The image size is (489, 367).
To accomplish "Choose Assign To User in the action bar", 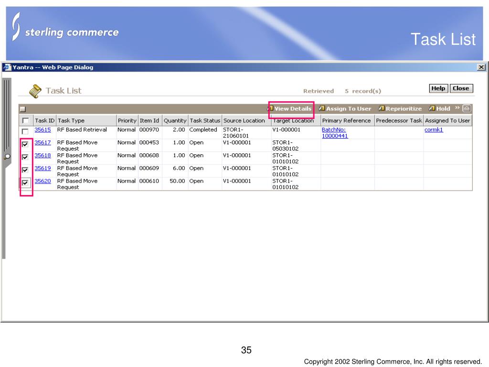I will (345, 108).
